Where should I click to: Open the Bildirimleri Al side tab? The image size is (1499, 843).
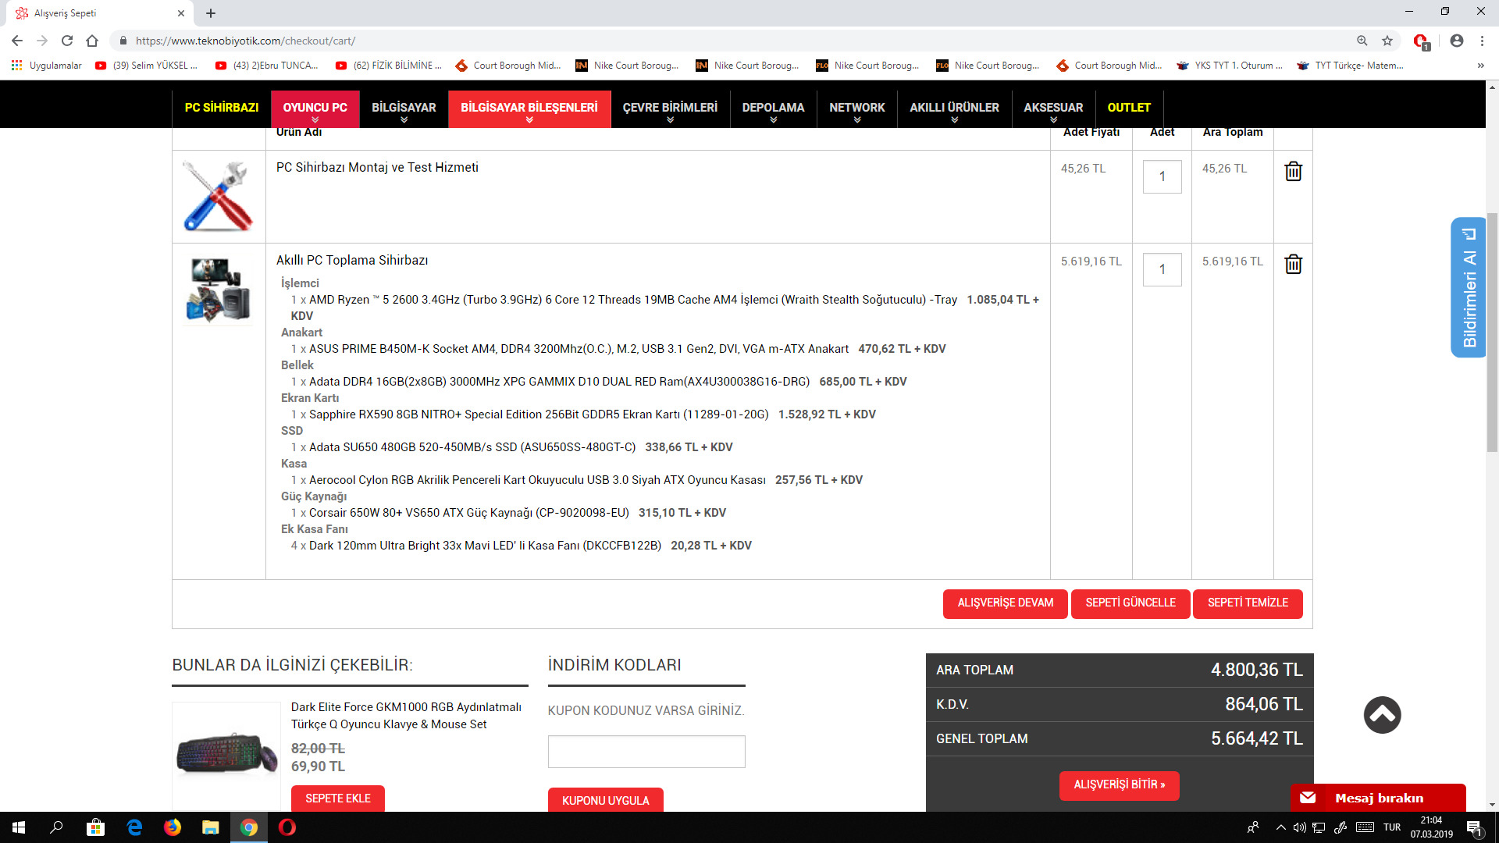(x=1468, y=287)
